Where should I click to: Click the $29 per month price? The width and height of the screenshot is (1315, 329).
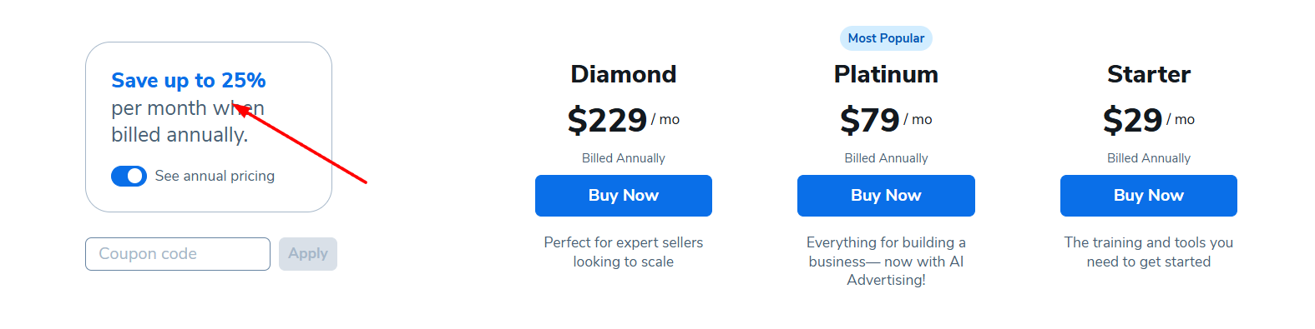coord(1149,120)
